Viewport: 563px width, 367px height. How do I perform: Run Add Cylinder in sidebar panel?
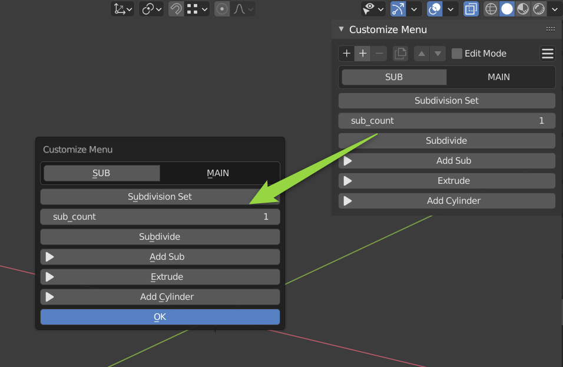(x=446, y=201)
